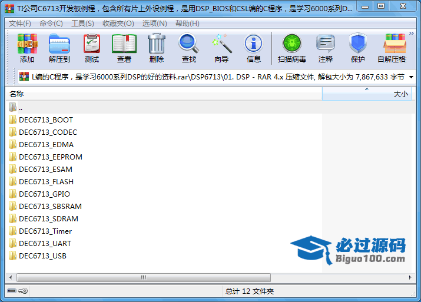421x302 pixels.
Task: Select the DEC6713_SBSRAM folder
Action: tap(50, 206)
